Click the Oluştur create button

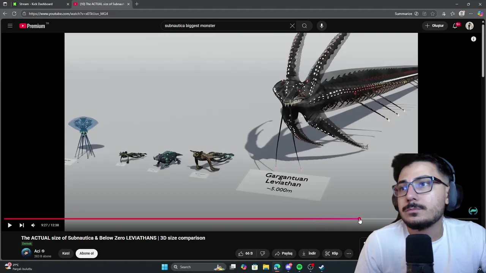click(x=434, y=26)
